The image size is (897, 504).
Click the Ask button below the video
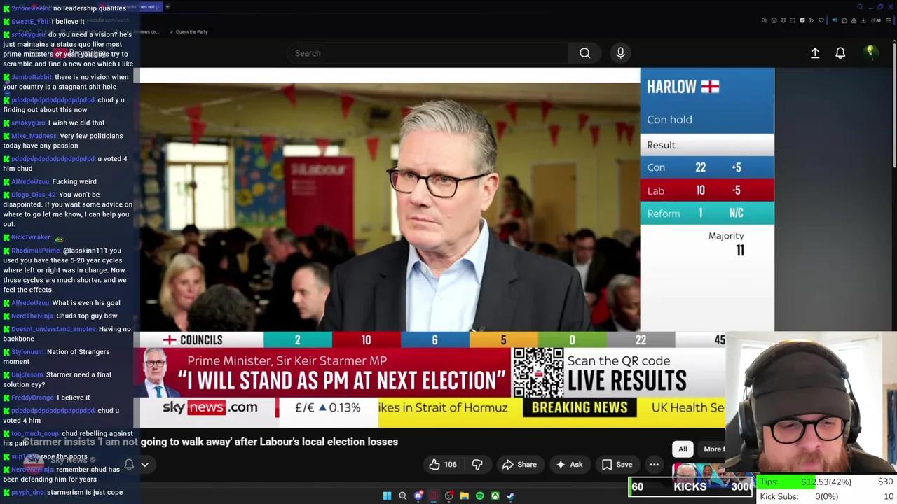(570, 465)
